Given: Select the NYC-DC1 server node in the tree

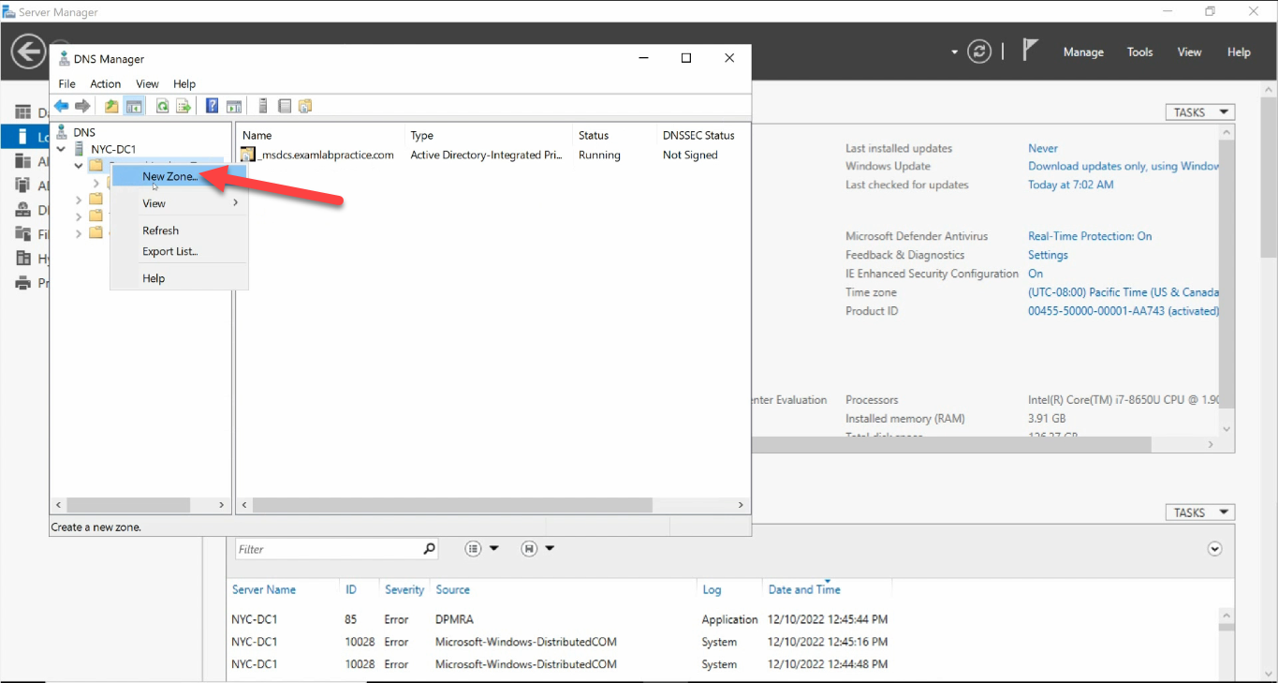Looking at the screenshot, I should [x=112, y=149].
